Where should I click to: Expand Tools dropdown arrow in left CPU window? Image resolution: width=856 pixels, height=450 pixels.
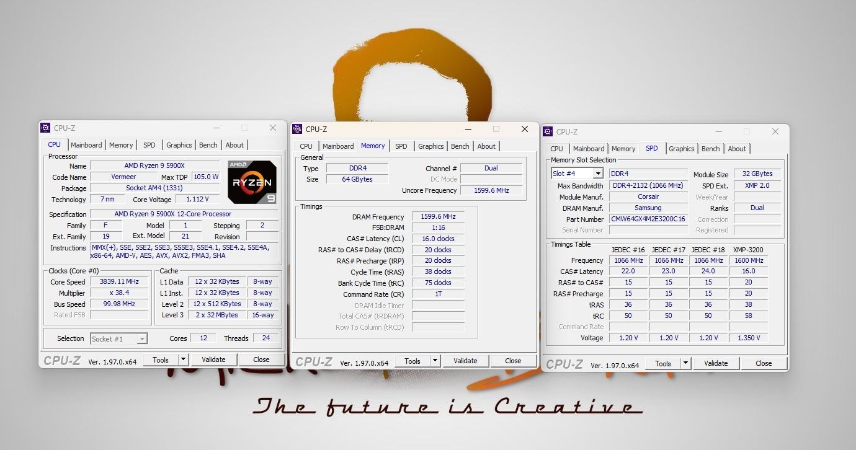(183, 360)
